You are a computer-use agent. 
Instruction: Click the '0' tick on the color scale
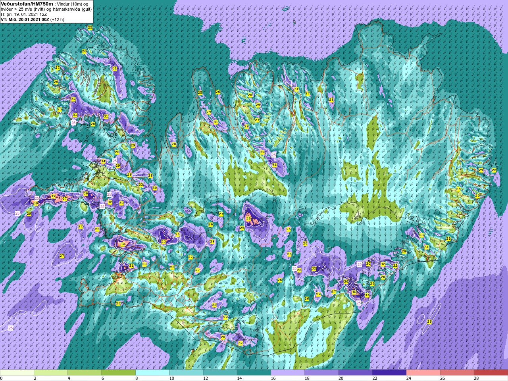tap(1, 378)
